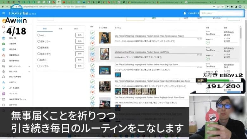Click the blue star icon for お知らせ
This screenshot has height=139, width=247.
click(x=3, y=82)
